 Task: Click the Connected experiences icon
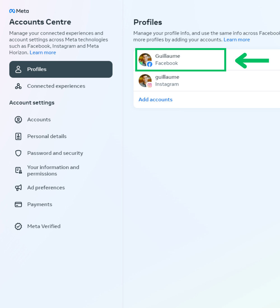[x=18, y=86]
